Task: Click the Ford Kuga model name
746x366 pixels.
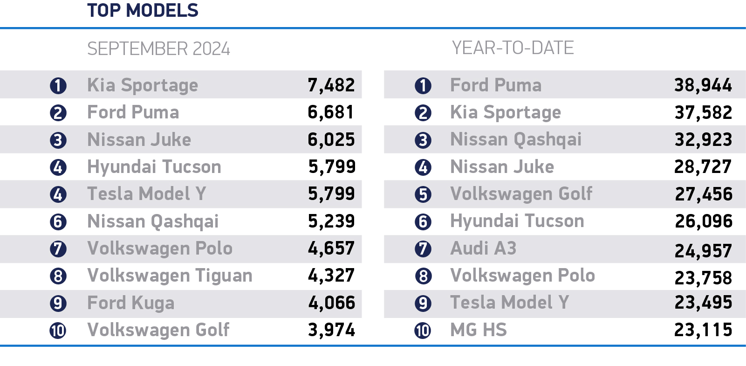Action: pyautogui.click(x=130, y=303)
